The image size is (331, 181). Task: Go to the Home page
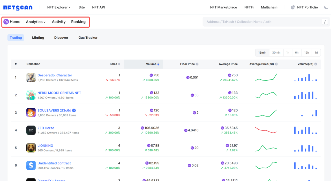click(x=15, y=22)
